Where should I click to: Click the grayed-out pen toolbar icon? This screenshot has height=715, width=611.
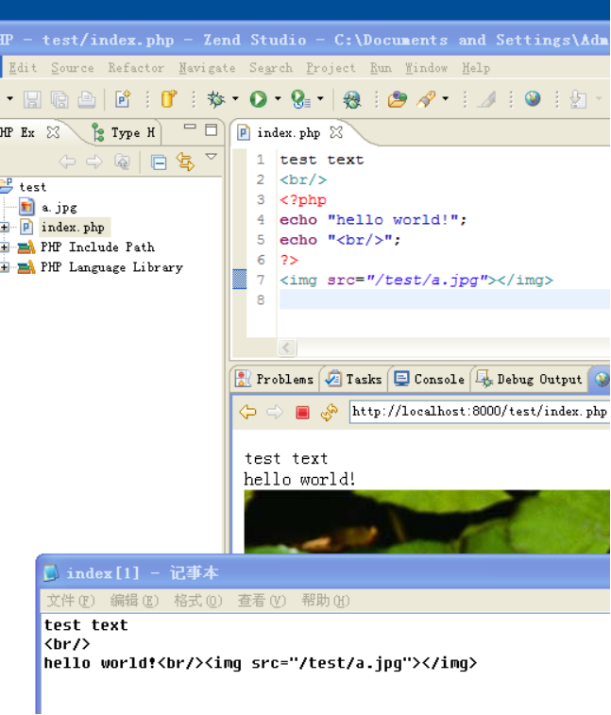[486, 99]
